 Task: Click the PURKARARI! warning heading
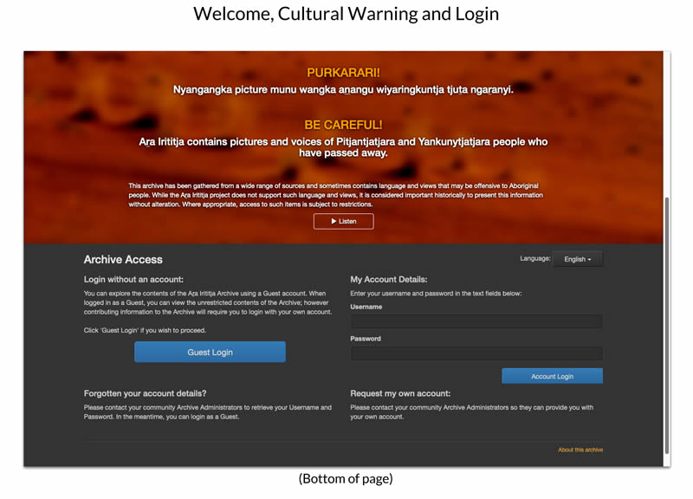[x=343, y=73]
